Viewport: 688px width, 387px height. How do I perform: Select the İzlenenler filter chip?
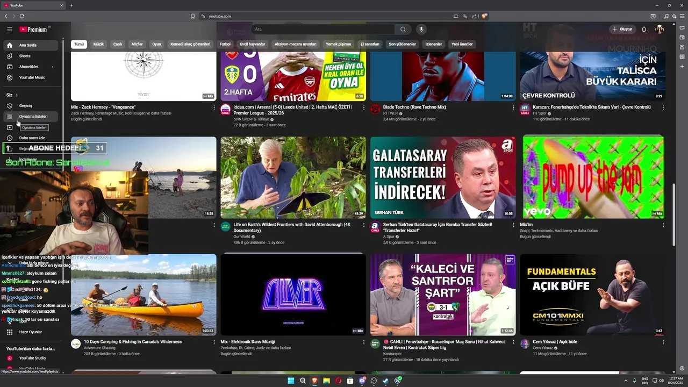pos(434,44)
